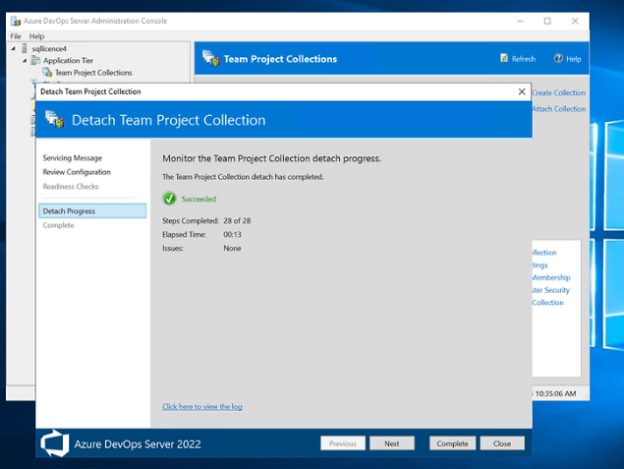The image size is (624, 469).
Task: Click the '00:13' elapsed time value
Action: (x=233, y=234)
